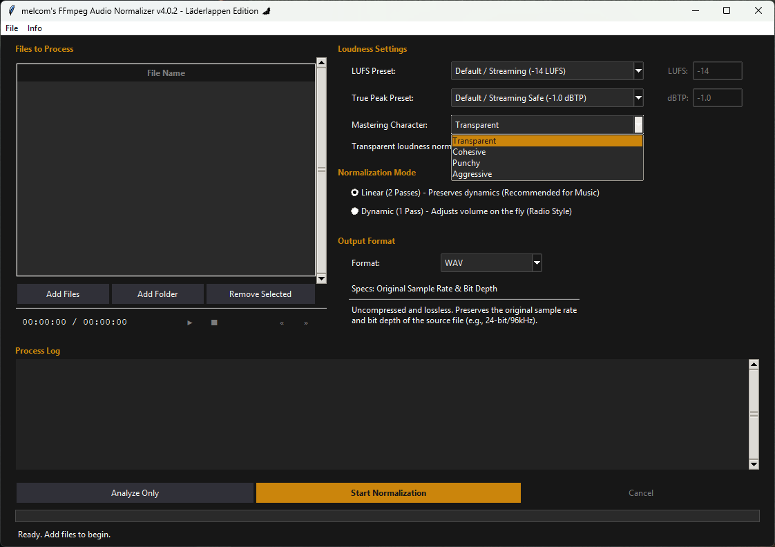Click the File Name column header
This screenshot has width=775, height=547.
[x=166, y=73]
